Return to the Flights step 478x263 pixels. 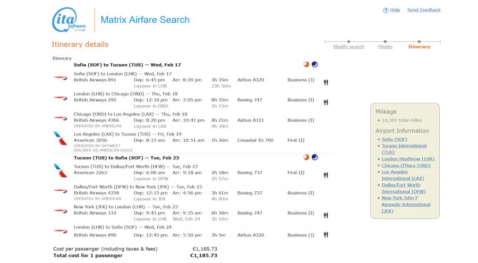385,47
